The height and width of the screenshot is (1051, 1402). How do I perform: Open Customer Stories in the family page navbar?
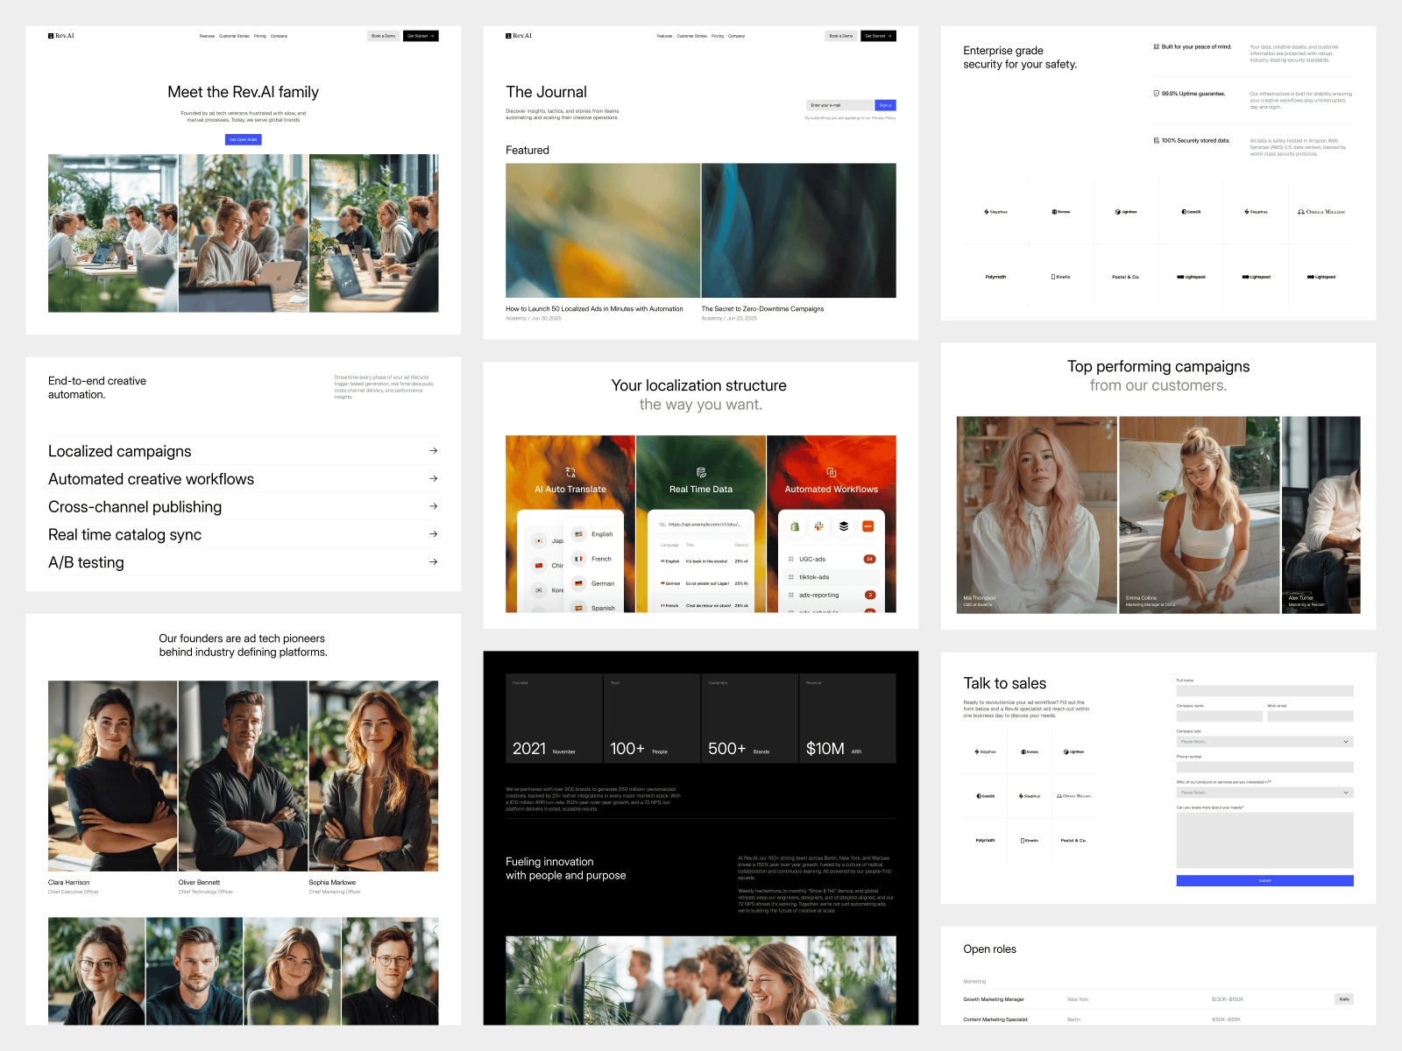pyautogui.click(x=234, y=36)
